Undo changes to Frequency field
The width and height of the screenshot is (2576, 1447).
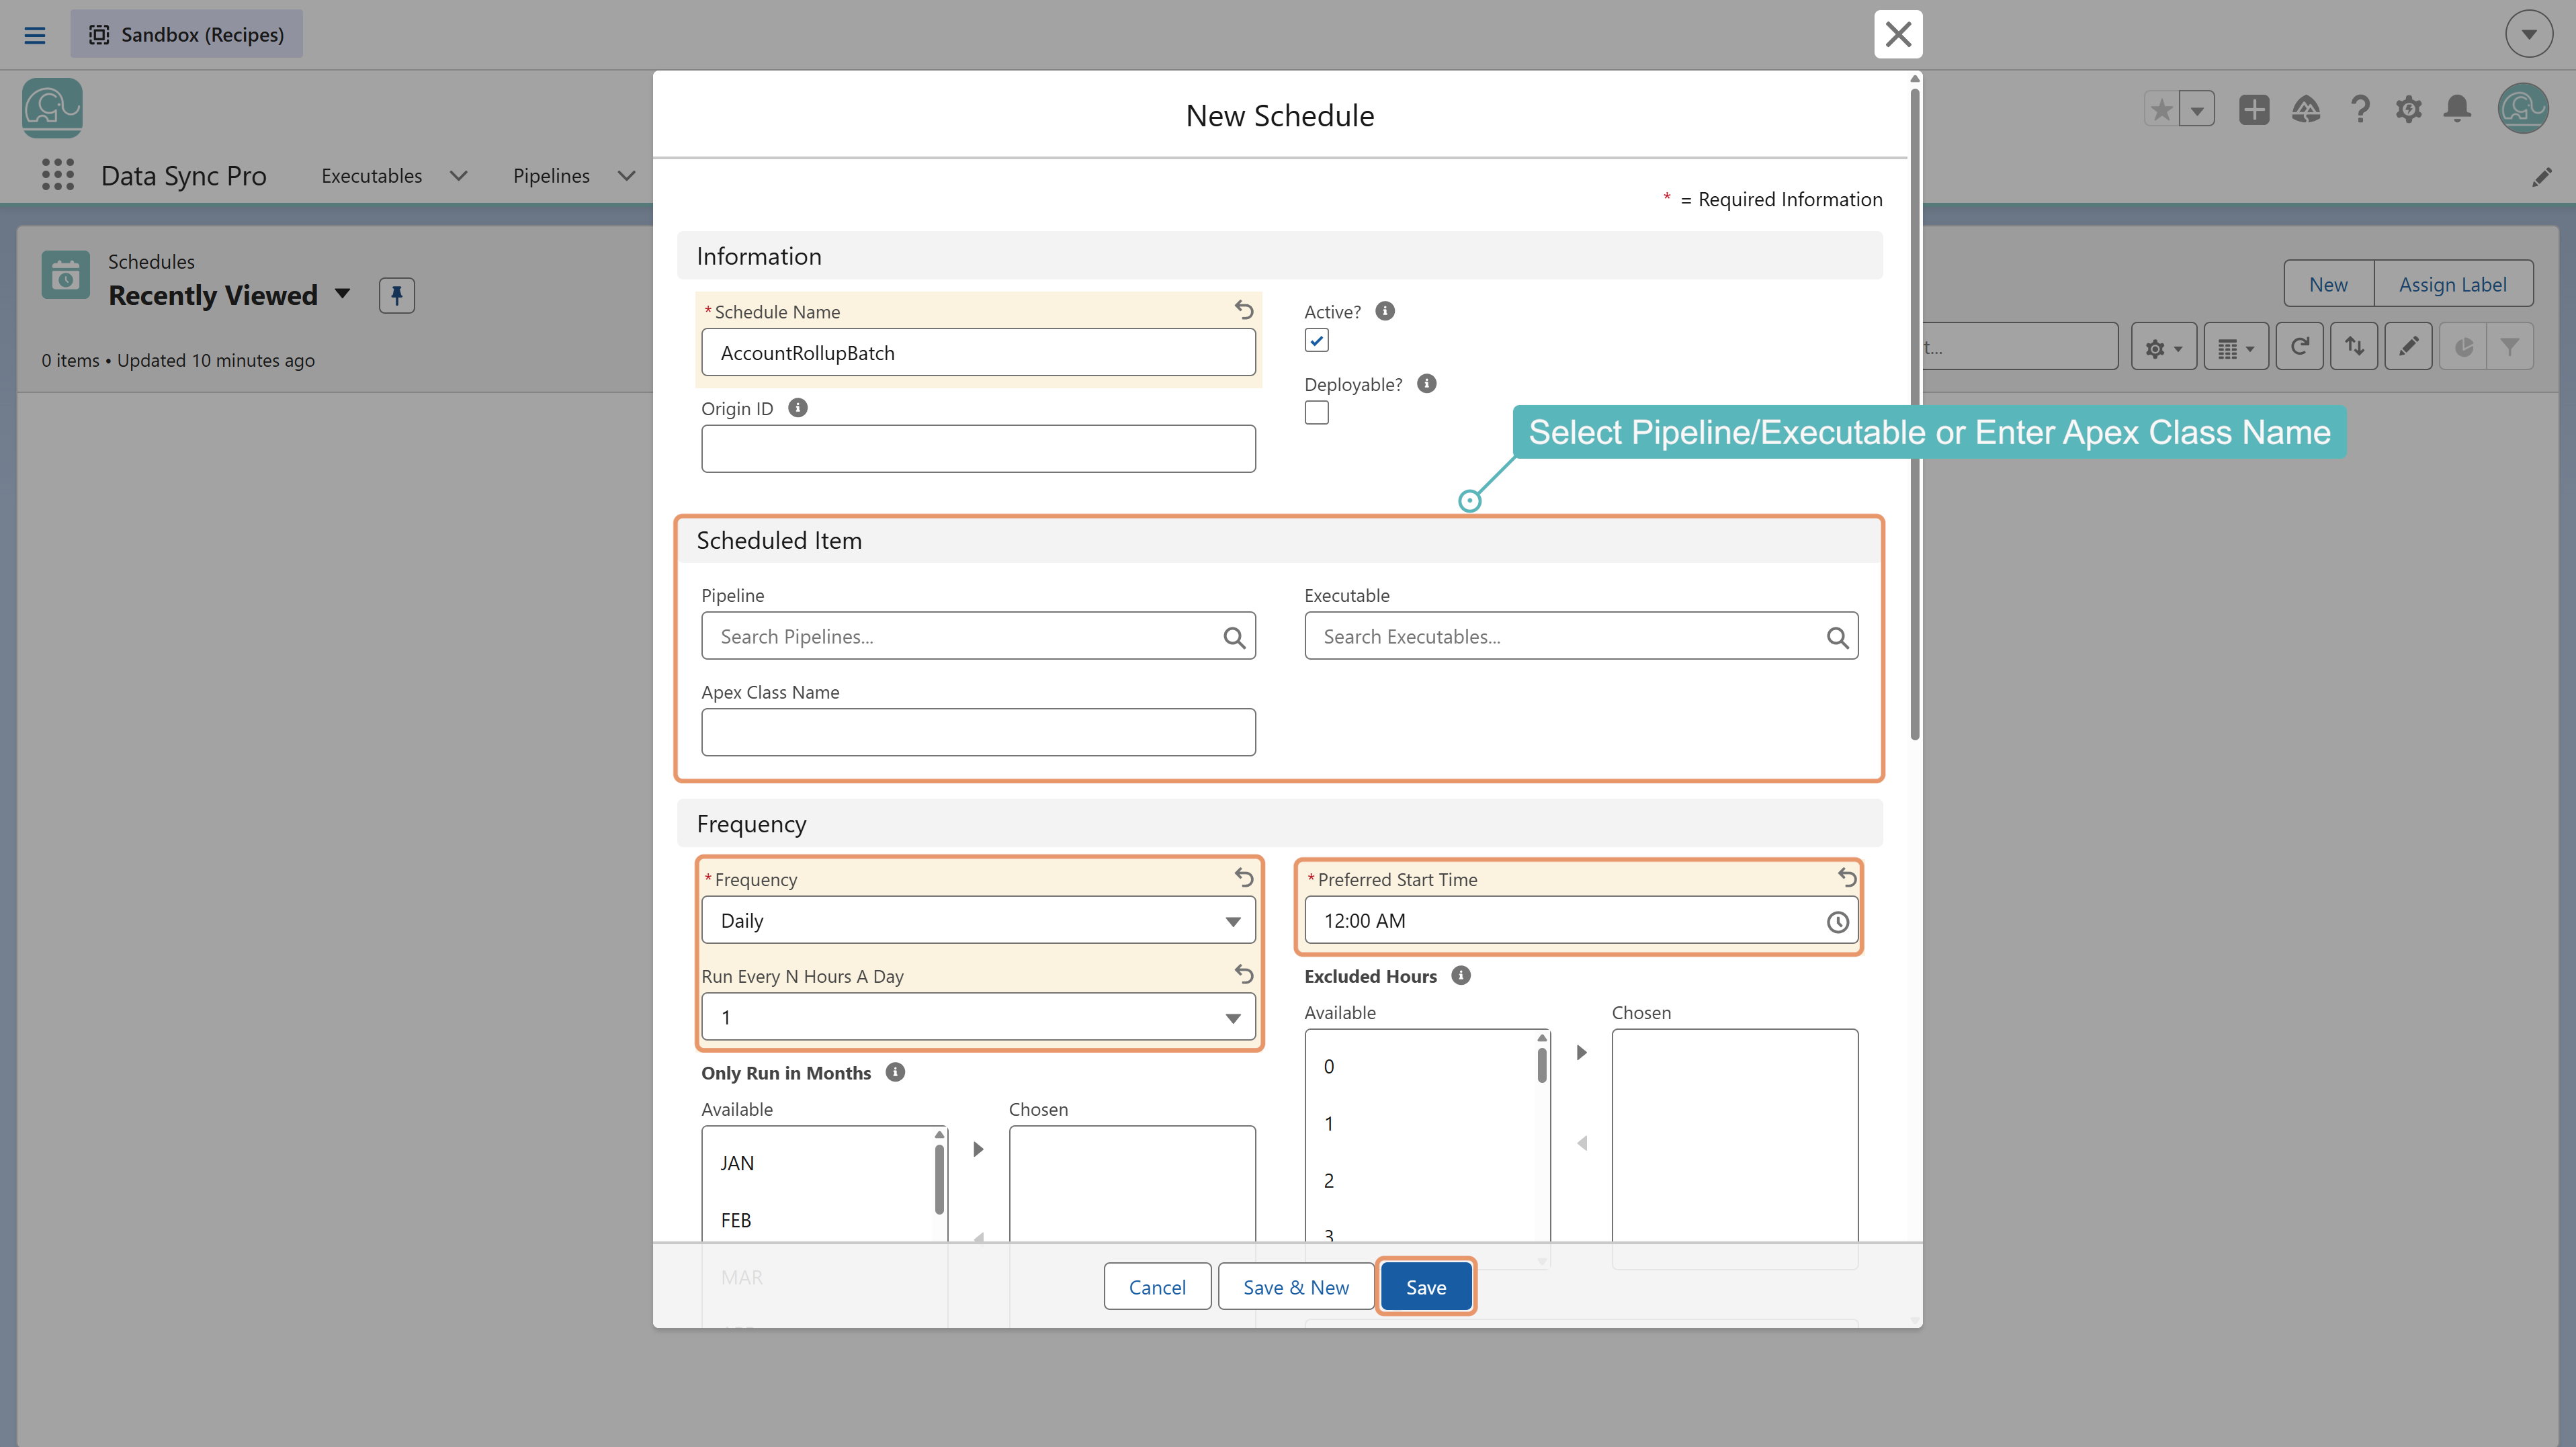(1243, 877)
